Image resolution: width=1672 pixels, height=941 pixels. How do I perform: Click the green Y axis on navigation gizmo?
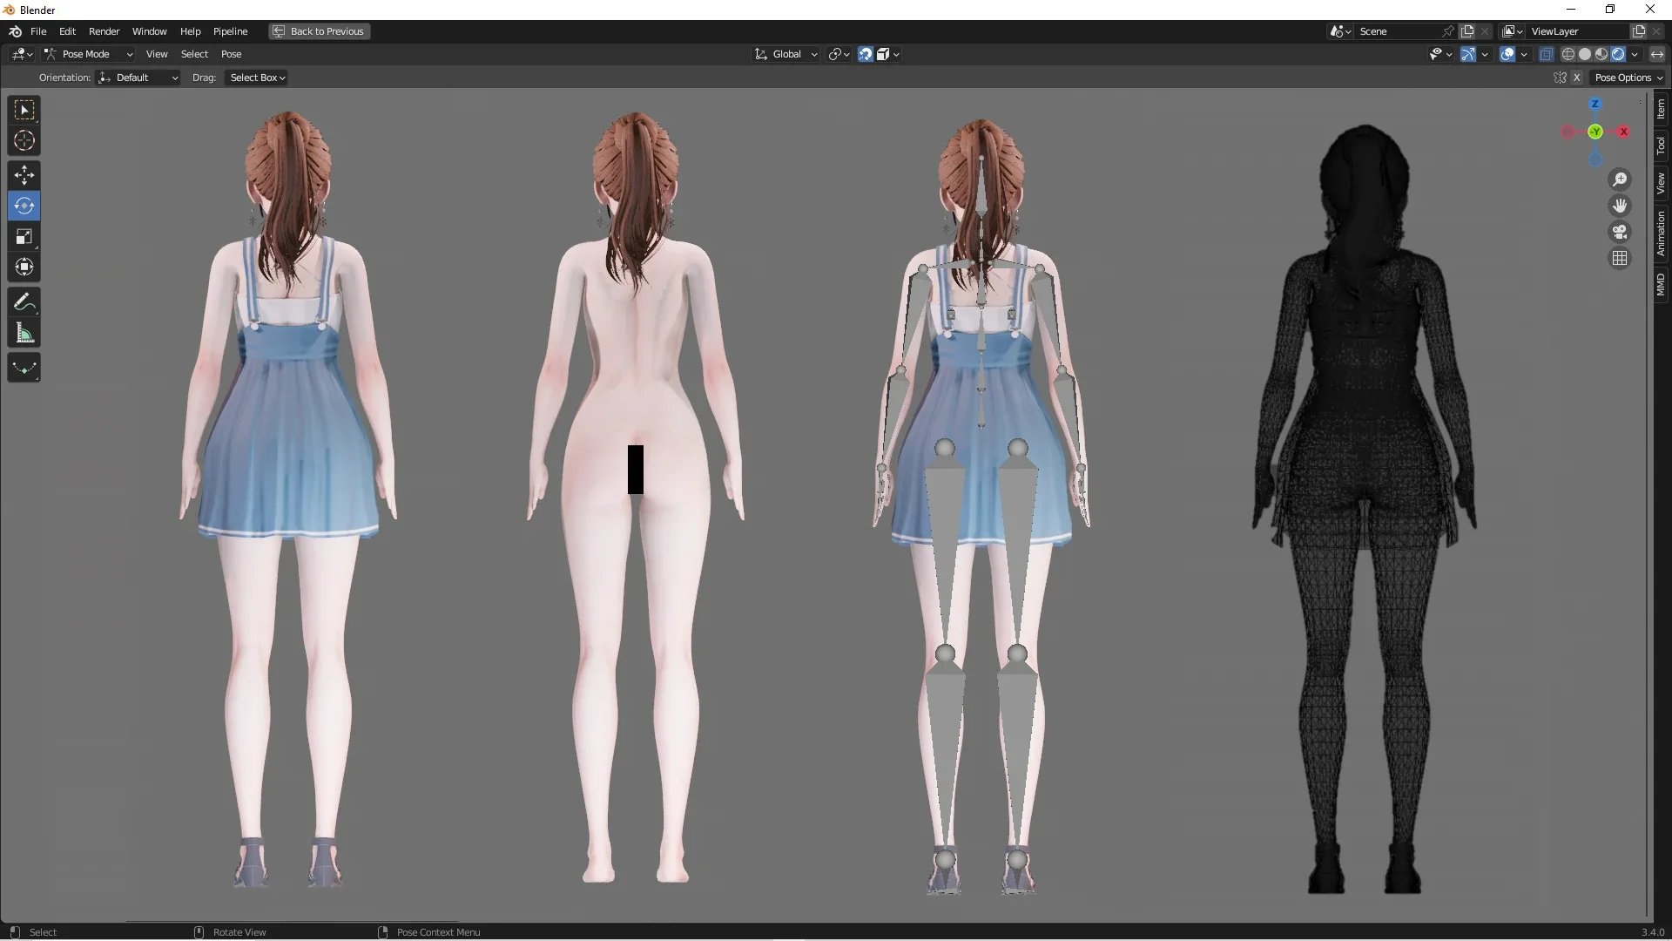point(1596,132)
